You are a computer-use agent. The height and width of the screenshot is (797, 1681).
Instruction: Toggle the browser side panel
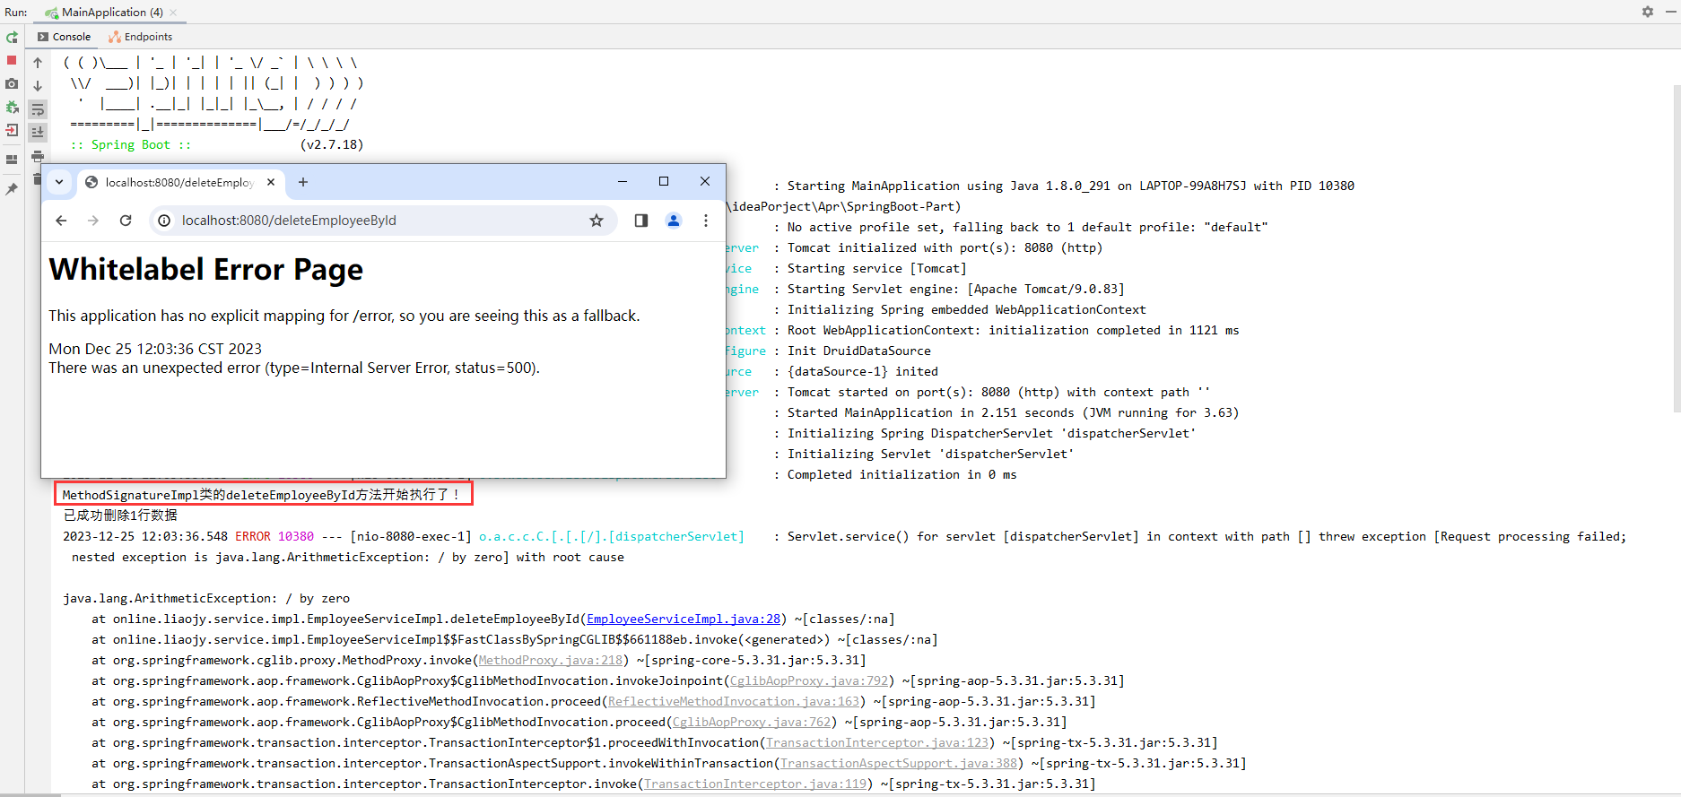pyautogui.click(x=641, y=221)
